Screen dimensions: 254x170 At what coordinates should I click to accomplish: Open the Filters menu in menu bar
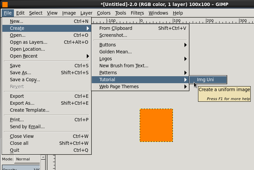point(137,13)
